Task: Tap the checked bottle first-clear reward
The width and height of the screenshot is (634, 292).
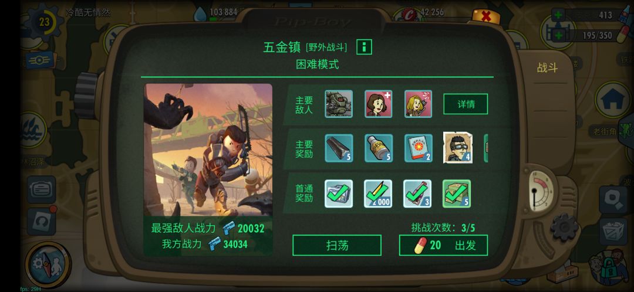Action: pyautogui.click(x=417, y=194)
